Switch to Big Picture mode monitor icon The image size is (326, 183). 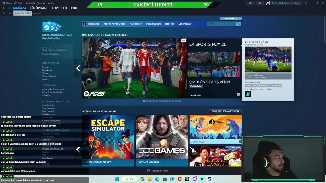(306, 3)
